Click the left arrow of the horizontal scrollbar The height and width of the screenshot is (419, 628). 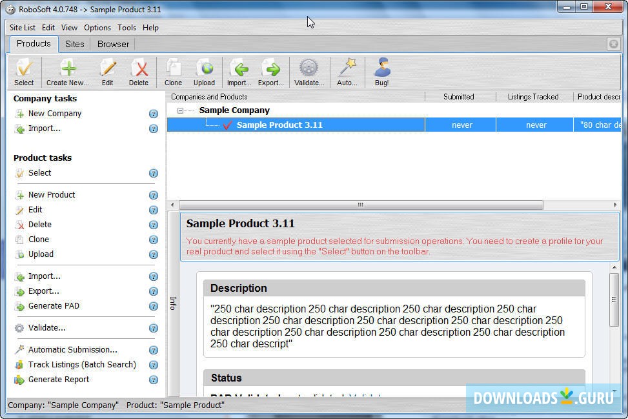(x=172, y=205)
